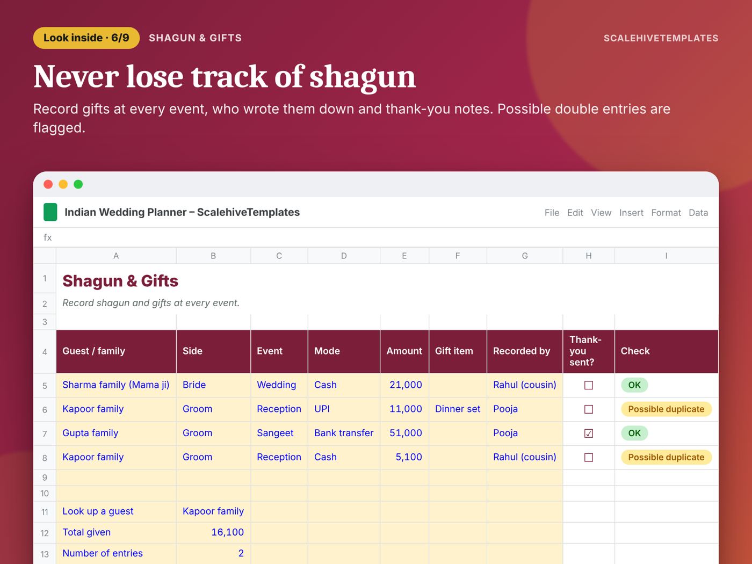Image resolution: width=752 pixels, height=564 pixels.
Task: Click the 'Look inside · 6/9' badge
Action: click(x=86, y=38)
